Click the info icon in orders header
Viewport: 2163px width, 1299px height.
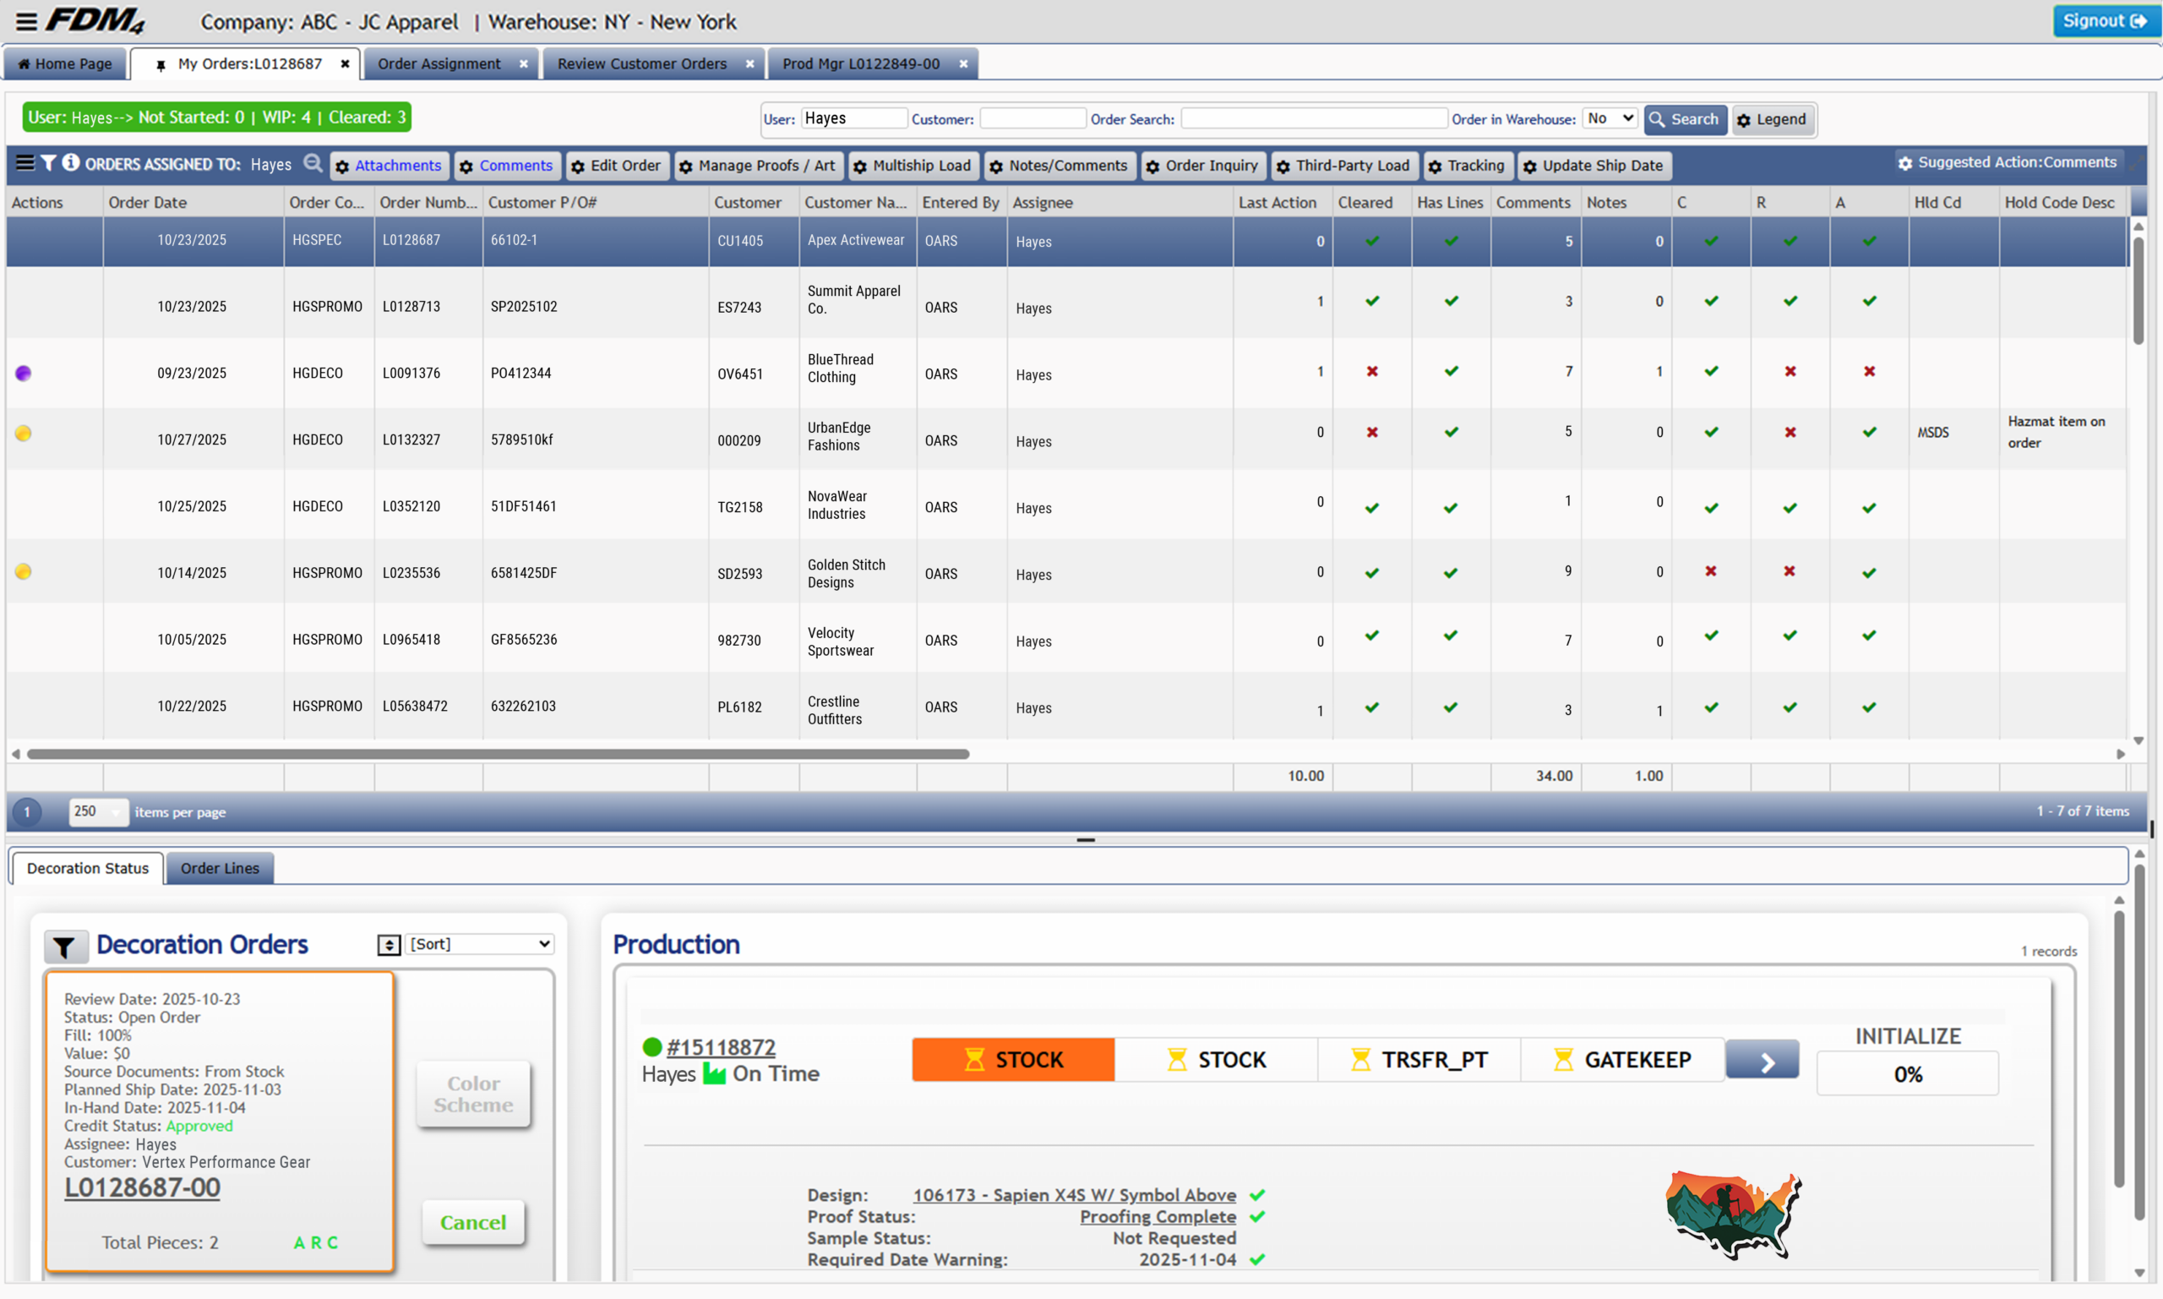[x=71, y=163]
